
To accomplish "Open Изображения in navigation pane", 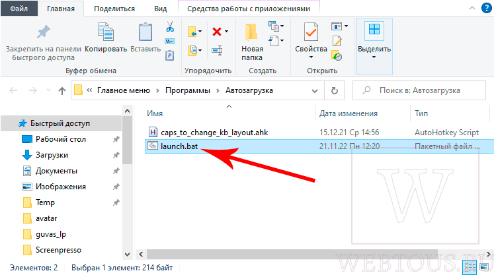I will [x=61, y=187].
